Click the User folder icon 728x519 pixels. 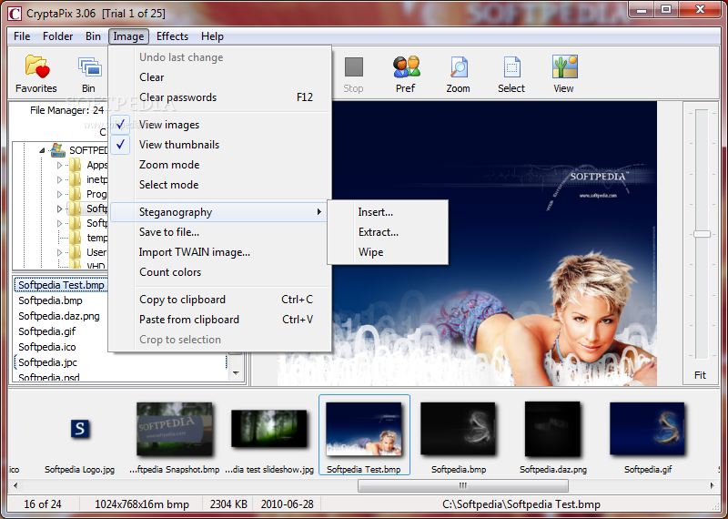tap(76, 252)
